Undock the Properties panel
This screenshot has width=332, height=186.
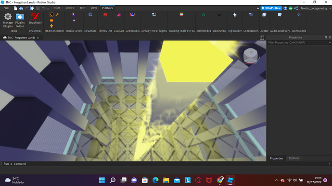pos(326,37)
